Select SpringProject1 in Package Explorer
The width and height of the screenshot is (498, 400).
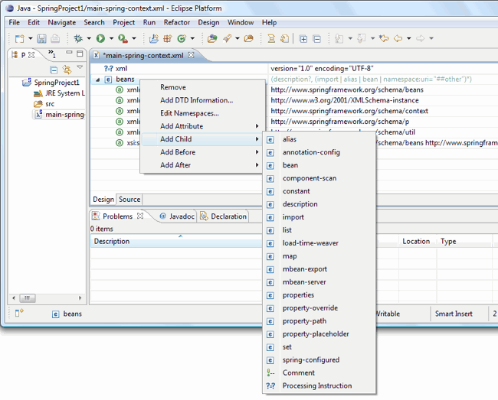tap(57, 82)
